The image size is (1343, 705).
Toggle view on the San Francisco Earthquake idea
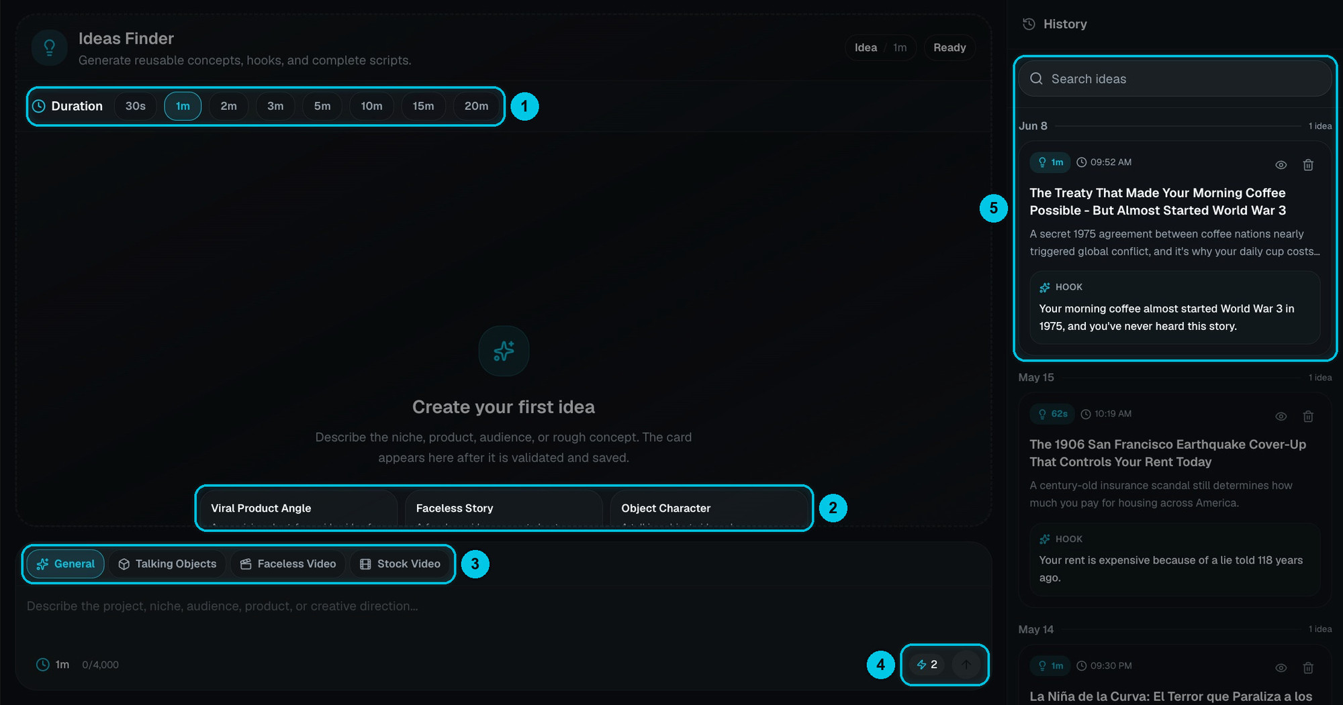pyautogui.click(x=1281, y=417)
